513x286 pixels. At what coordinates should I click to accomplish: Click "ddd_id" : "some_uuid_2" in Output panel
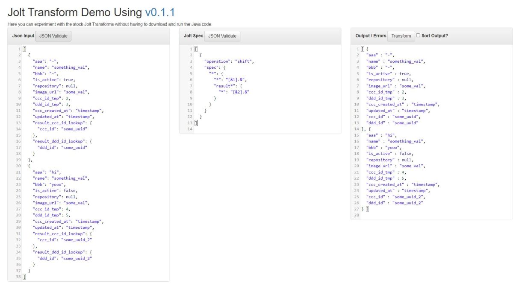pyautogui.click(x=395, y=203)
